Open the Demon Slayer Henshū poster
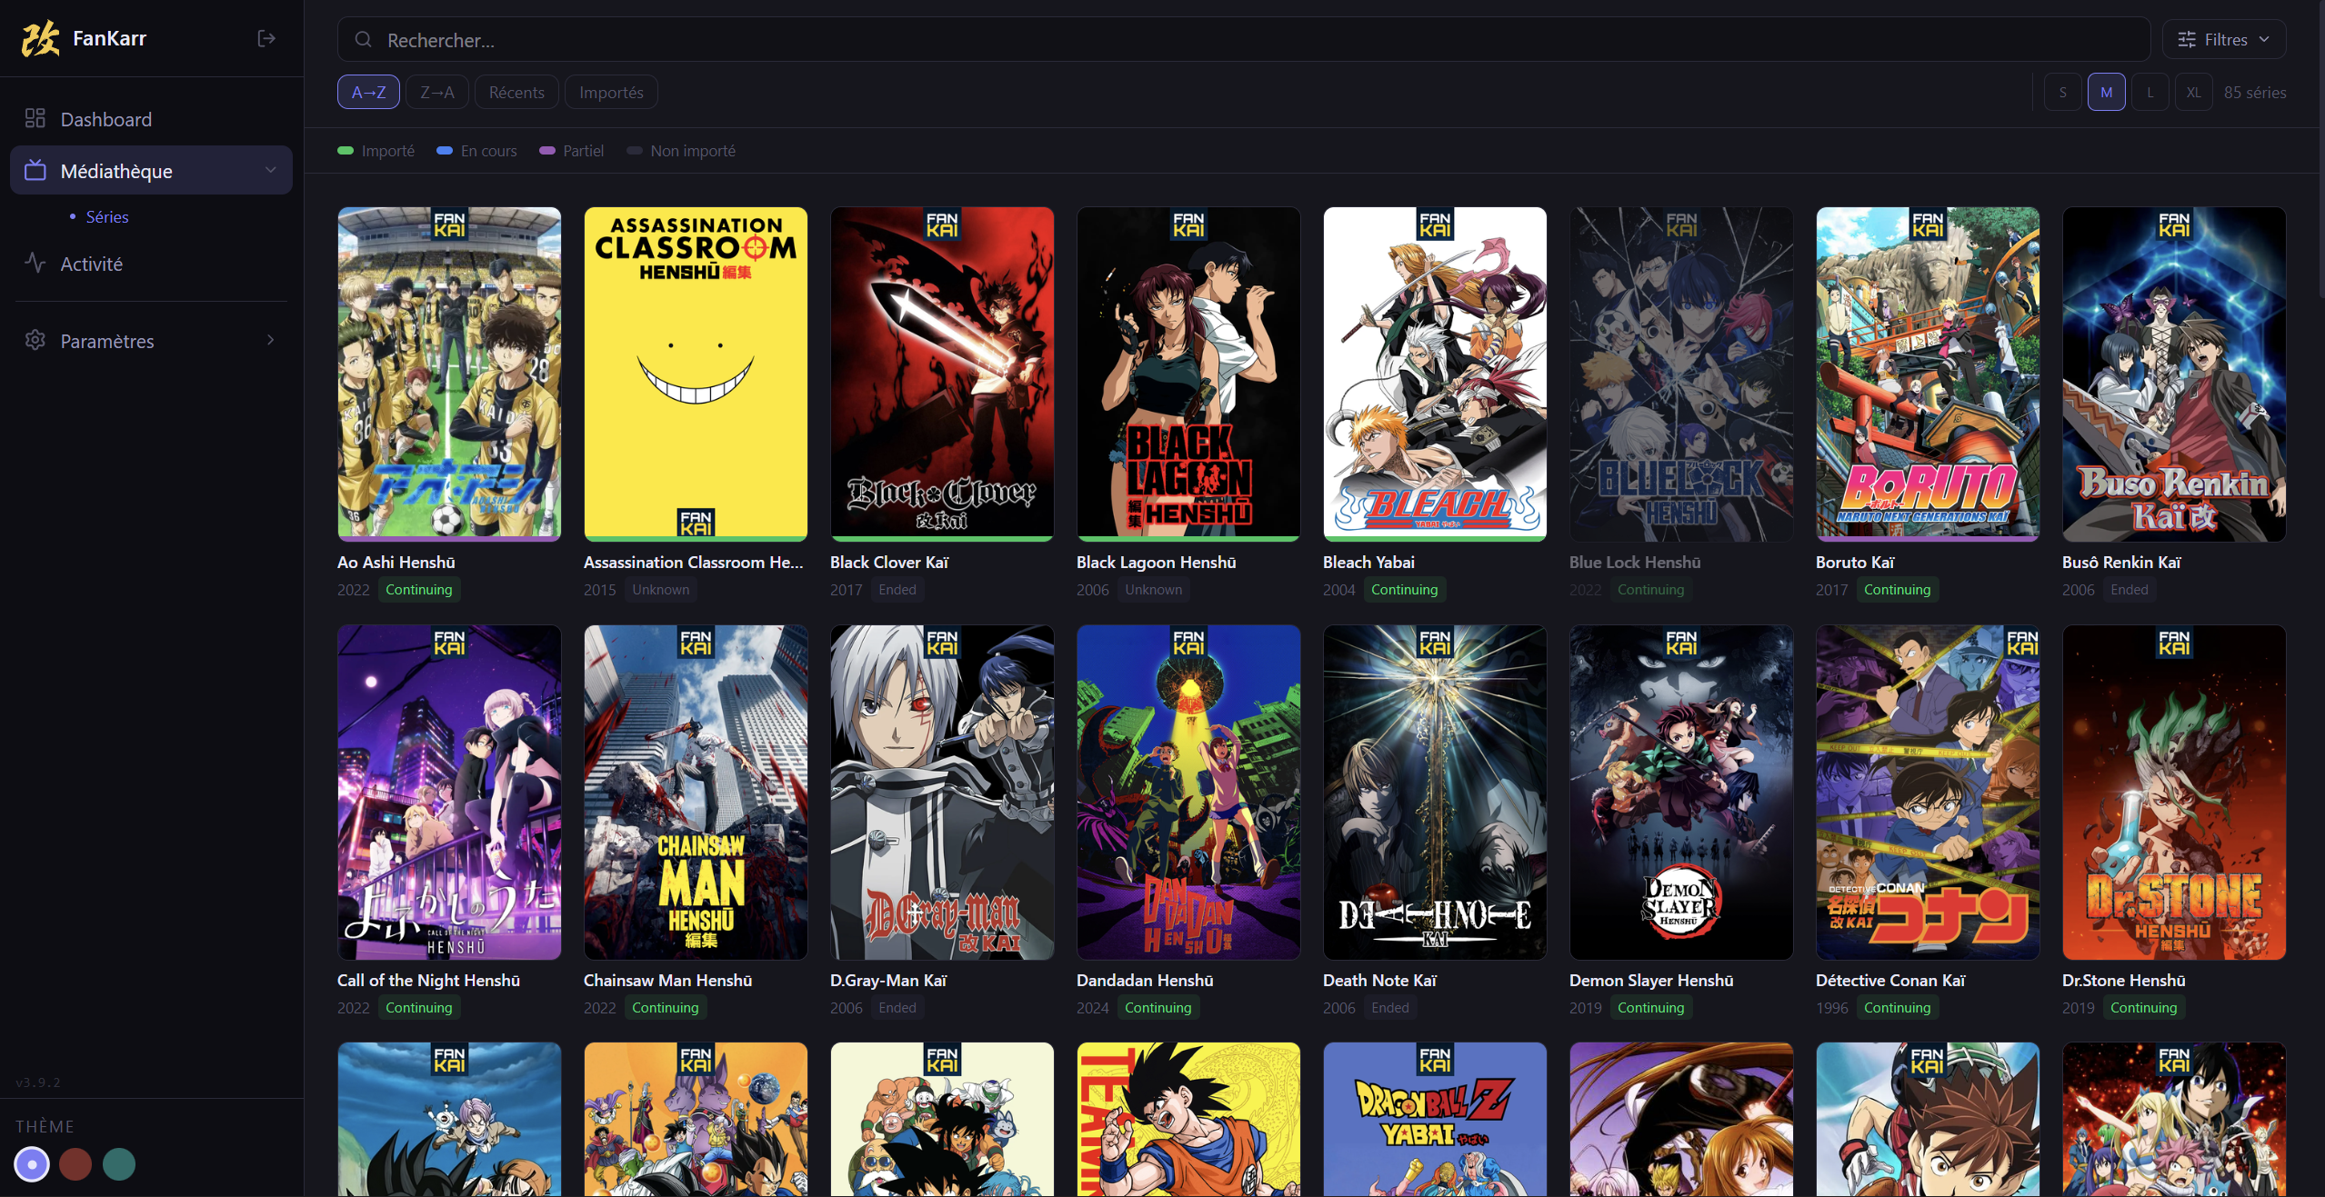 click(x=1681, y=792)
